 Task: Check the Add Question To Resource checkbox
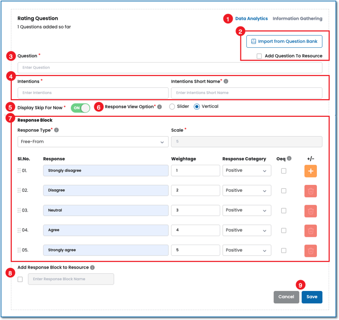259,56
